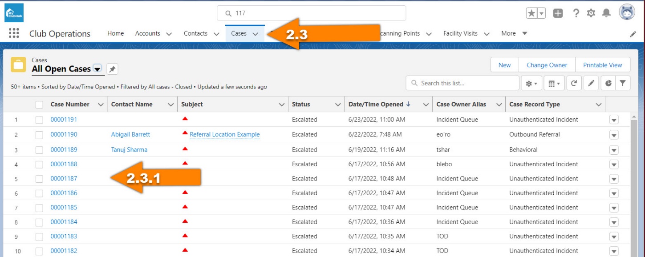Screen dimensions: 645x257
Task: Select the checkbox for case 00001189
Action: [x=39, y=150]
